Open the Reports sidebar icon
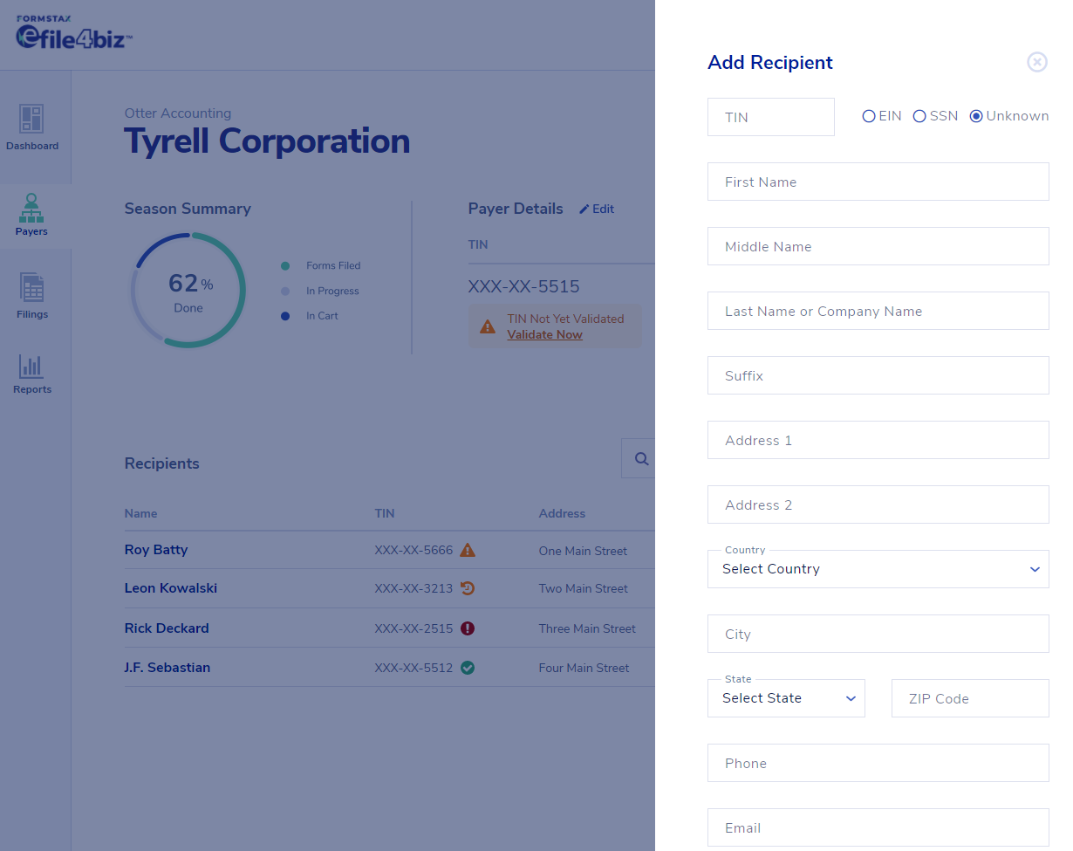Viewport: 1073px width, 851px height. click(x=32, y=374)
